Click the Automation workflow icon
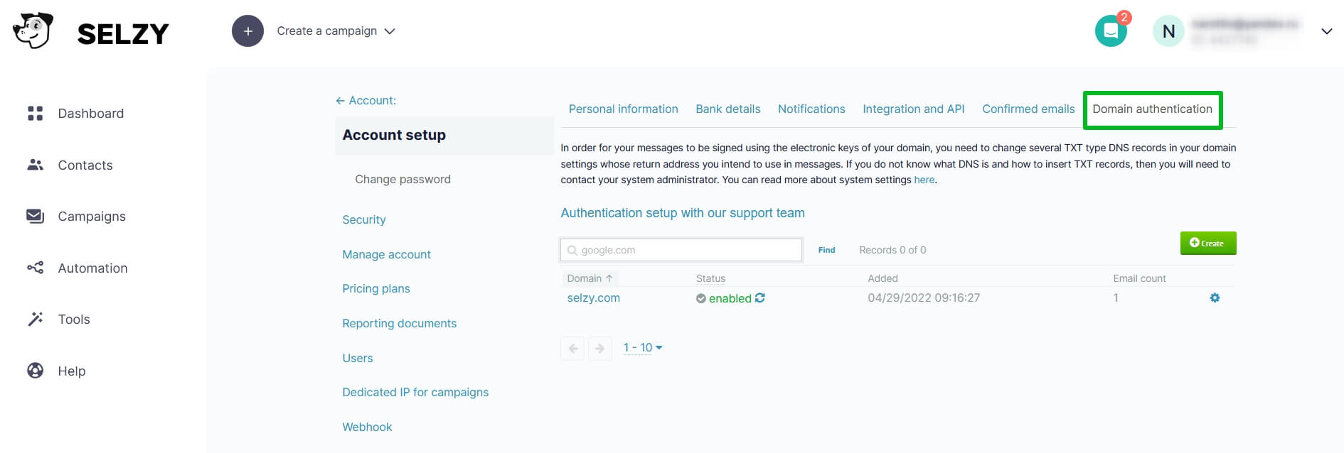Viewport: 1344px width, 453px height. [x=35, y=268]
